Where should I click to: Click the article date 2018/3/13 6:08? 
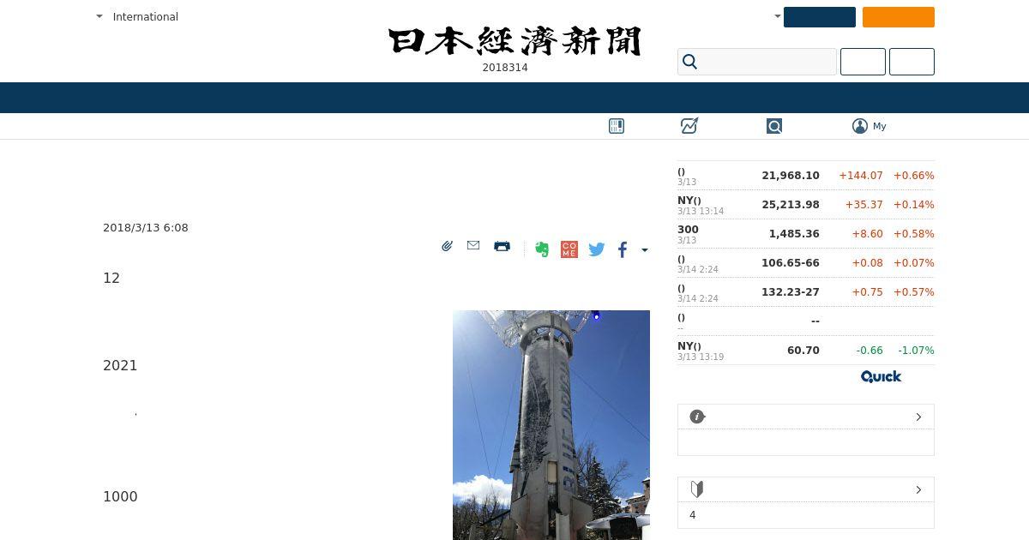(x=146, y=228)
